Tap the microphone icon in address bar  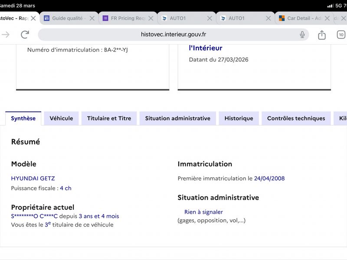coord(302,35)
